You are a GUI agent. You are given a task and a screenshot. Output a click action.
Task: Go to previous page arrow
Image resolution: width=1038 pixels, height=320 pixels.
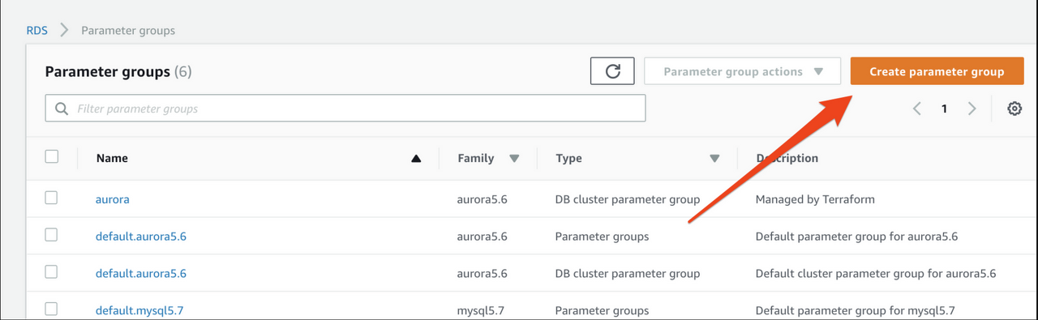(x=917, y=109)
